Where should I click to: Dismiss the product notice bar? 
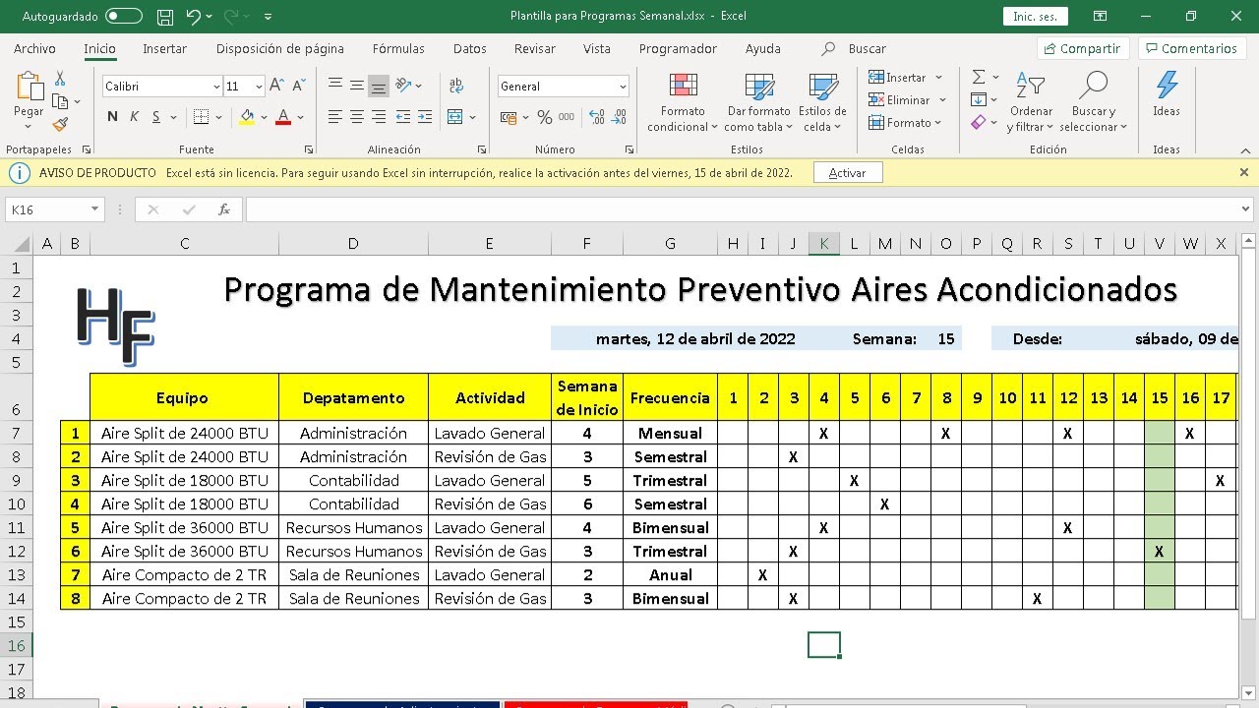click(x=1243, y=172)
